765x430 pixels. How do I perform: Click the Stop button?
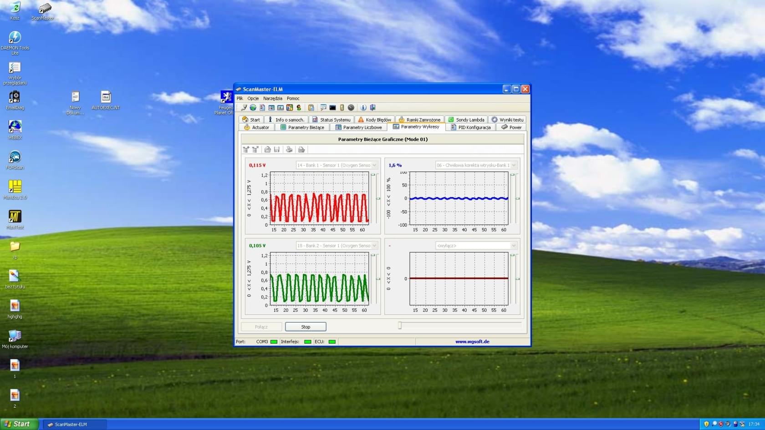pos(306,327)
